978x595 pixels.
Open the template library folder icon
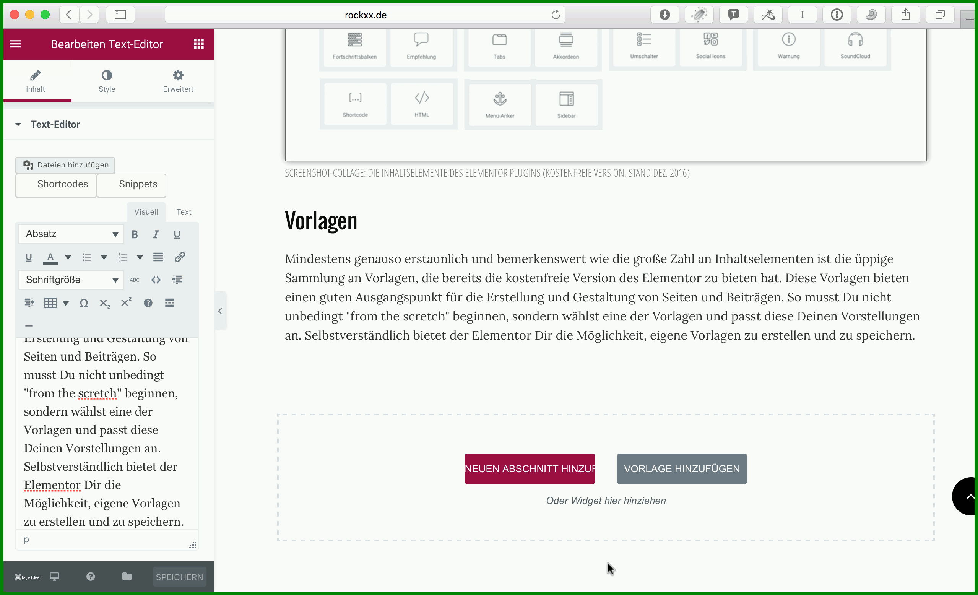point(127,576)
